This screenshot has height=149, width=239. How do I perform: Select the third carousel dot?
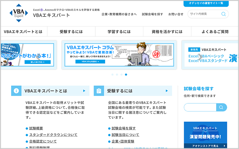pyautogui.click(x=121, y=74)
